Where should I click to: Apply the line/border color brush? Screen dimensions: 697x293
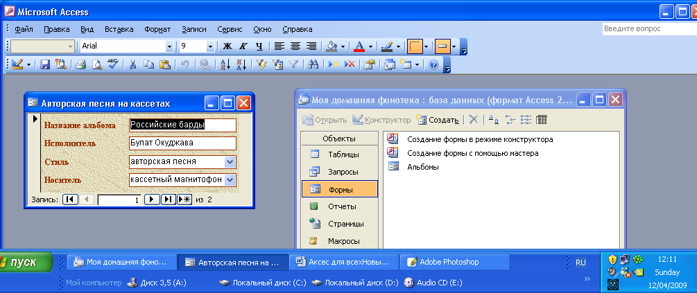[387, 46]
